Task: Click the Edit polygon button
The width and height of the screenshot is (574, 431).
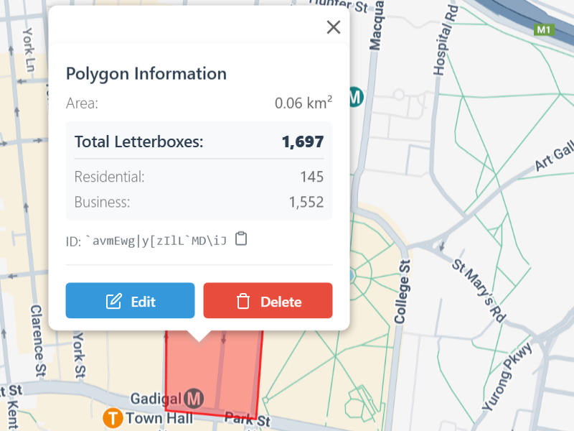Action: pyautogui.click(x=130, y=301)
